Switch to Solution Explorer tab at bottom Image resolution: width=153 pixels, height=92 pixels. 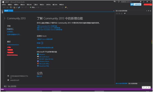click(x=122, y=83)
